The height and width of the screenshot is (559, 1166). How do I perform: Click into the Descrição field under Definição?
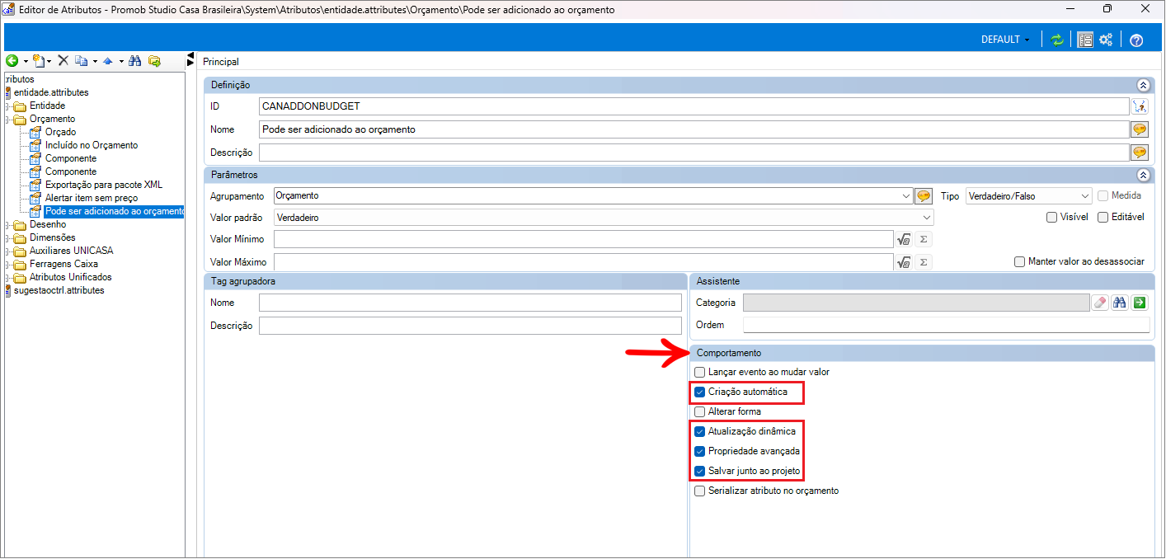693,153
